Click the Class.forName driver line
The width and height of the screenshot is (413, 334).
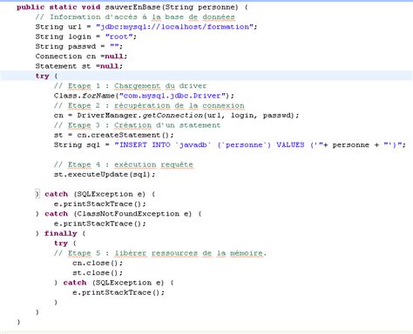click(x=144, y=96)
